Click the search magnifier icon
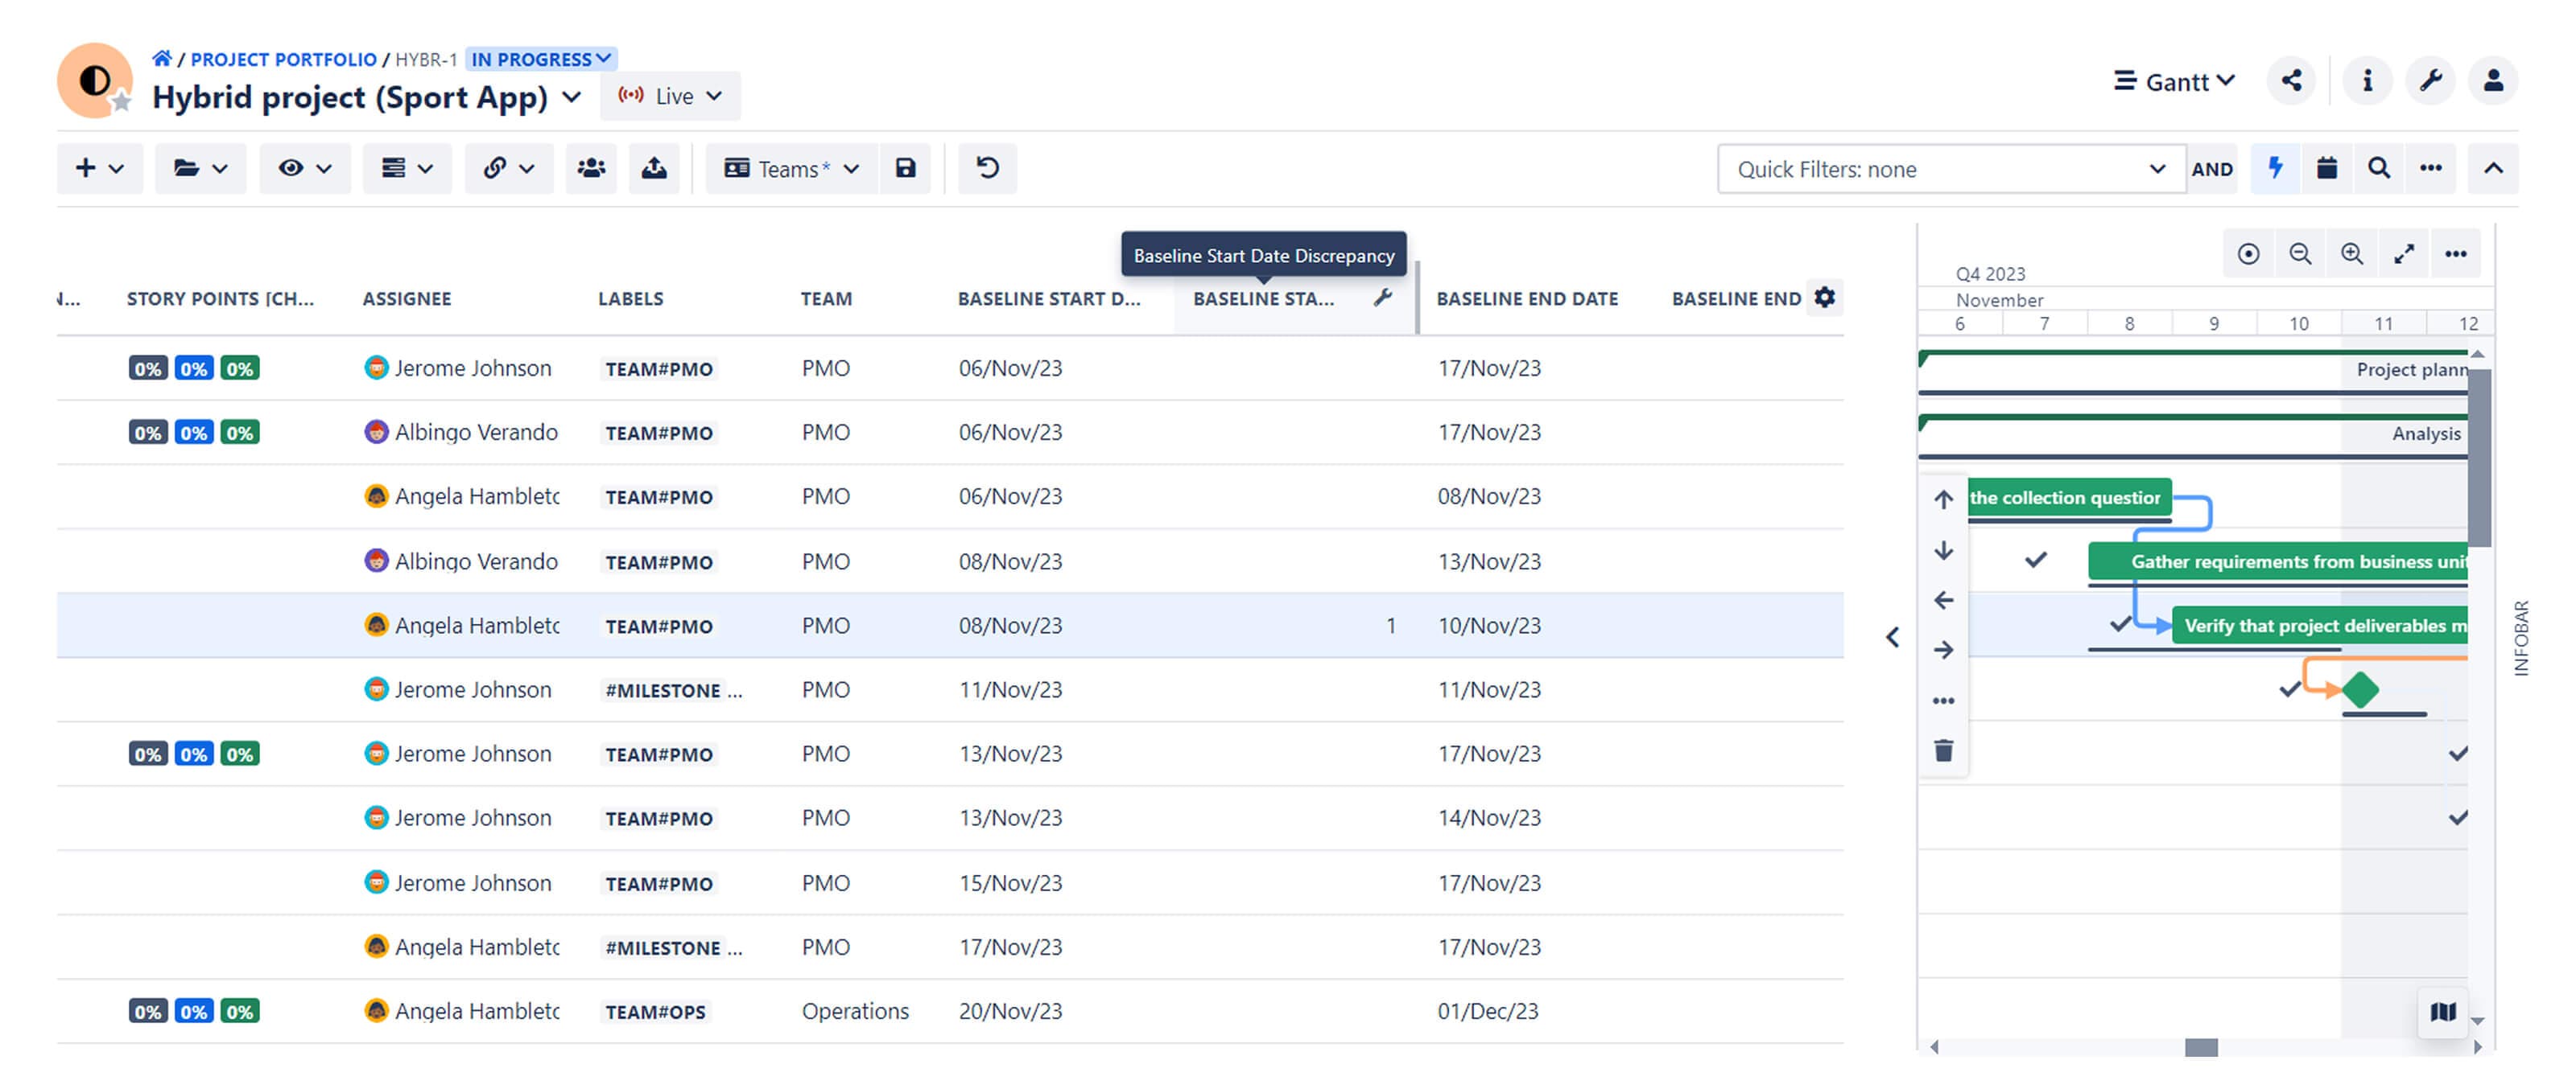 point(2378,169)
